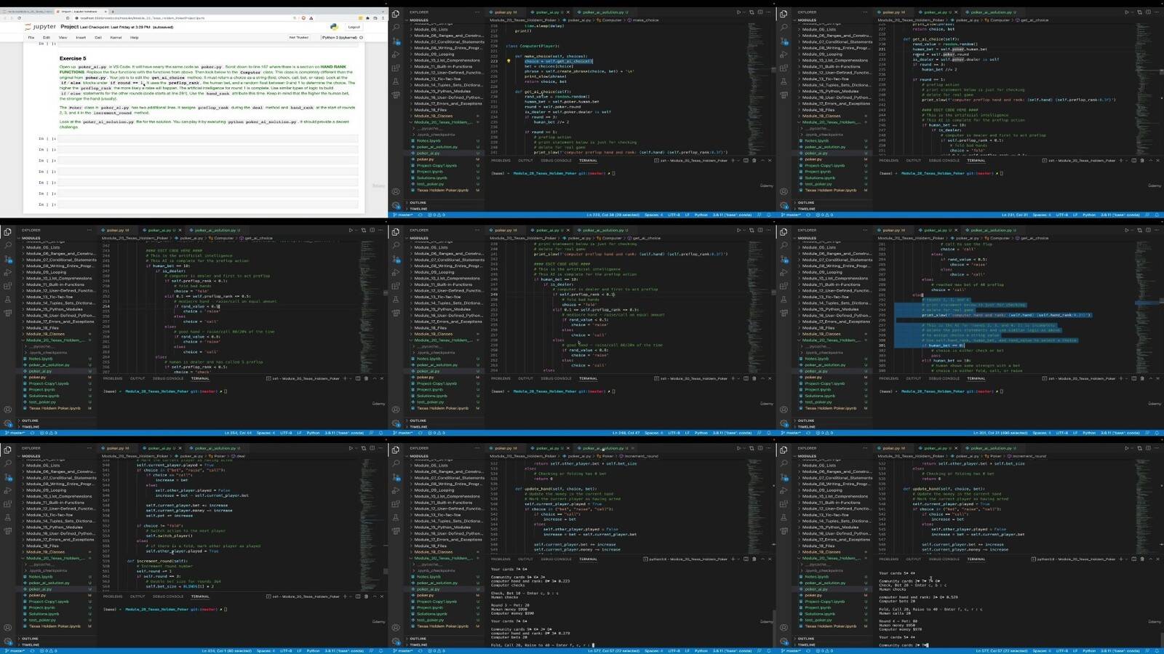Click 'Round 3 - Pot: 20' terminal output line
The height and width of the screenshot is (654, 1164).
point(509,605)
